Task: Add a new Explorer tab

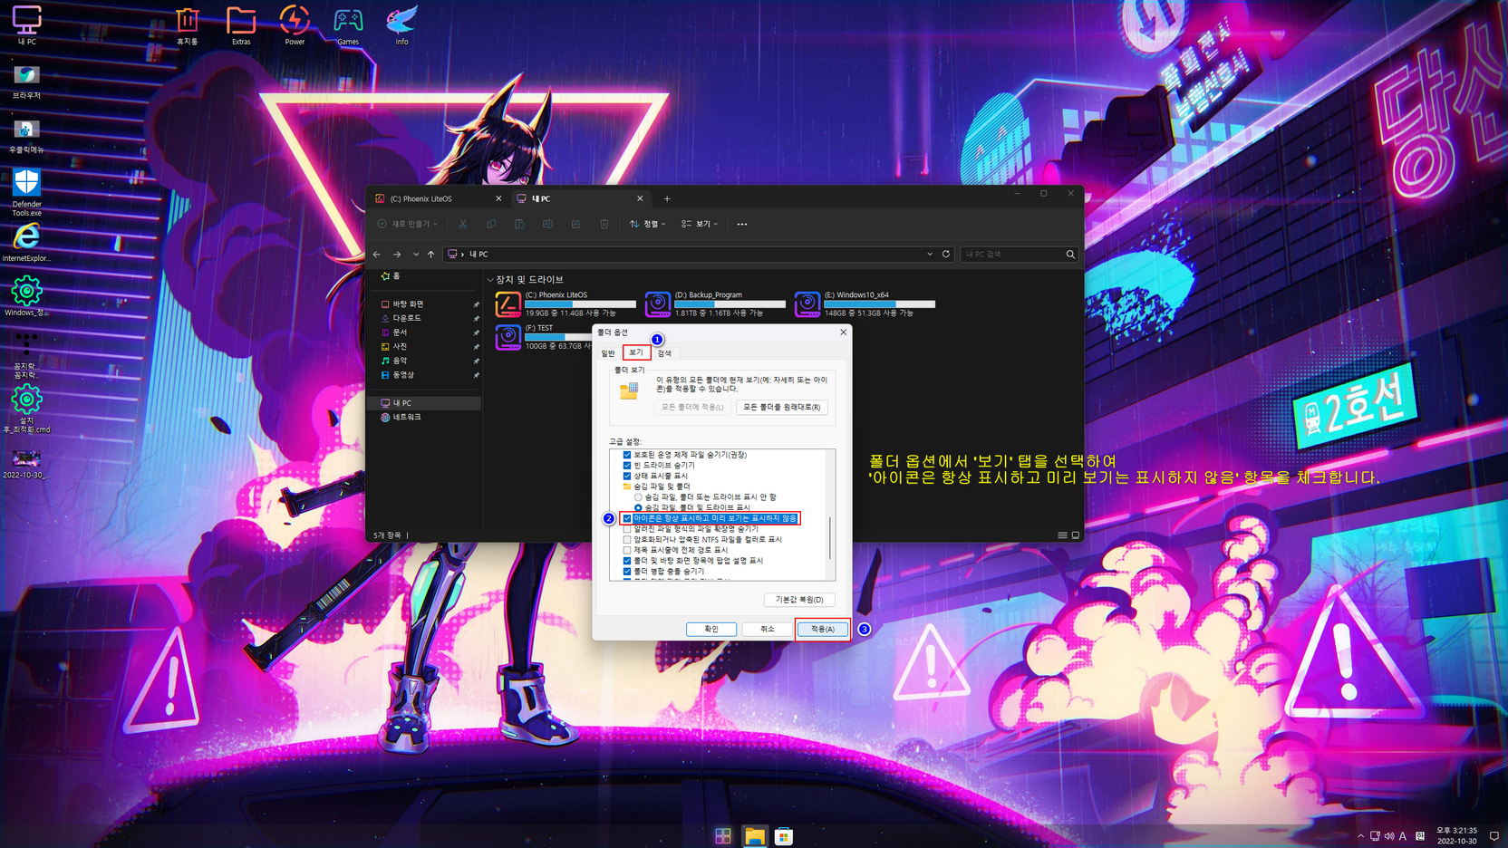Action: click(x=667, y=198)
